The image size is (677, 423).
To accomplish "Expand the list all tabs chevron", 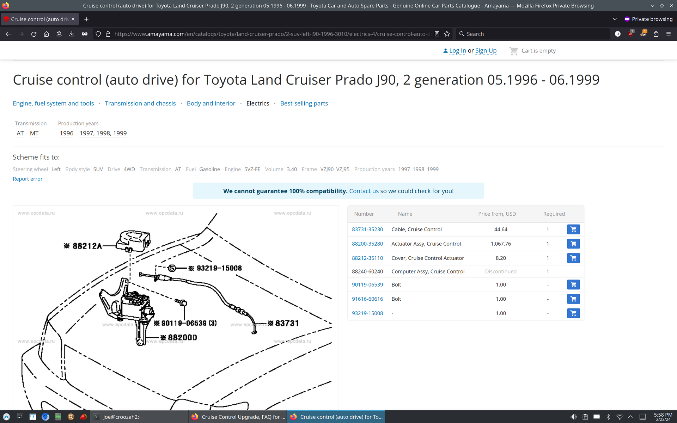I will (x=615, y=19).
